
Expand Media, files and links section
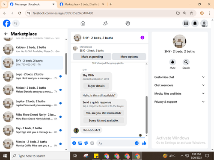coord(179,93)
